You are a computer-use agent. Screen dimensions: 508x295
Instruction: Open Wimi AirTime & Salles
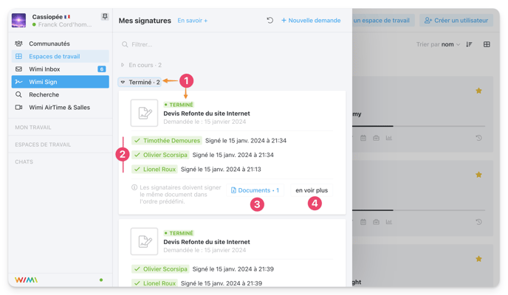pyautogui.click(x=61, y=108)
